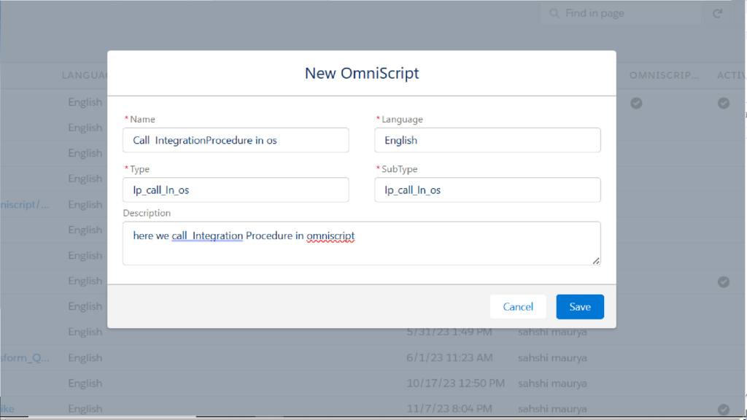Image resolution: width=747 pixels, height=420 pixels.
Task: Click sahshi maurya in the 6/1/23 row
Action: [x=552, y=357]
